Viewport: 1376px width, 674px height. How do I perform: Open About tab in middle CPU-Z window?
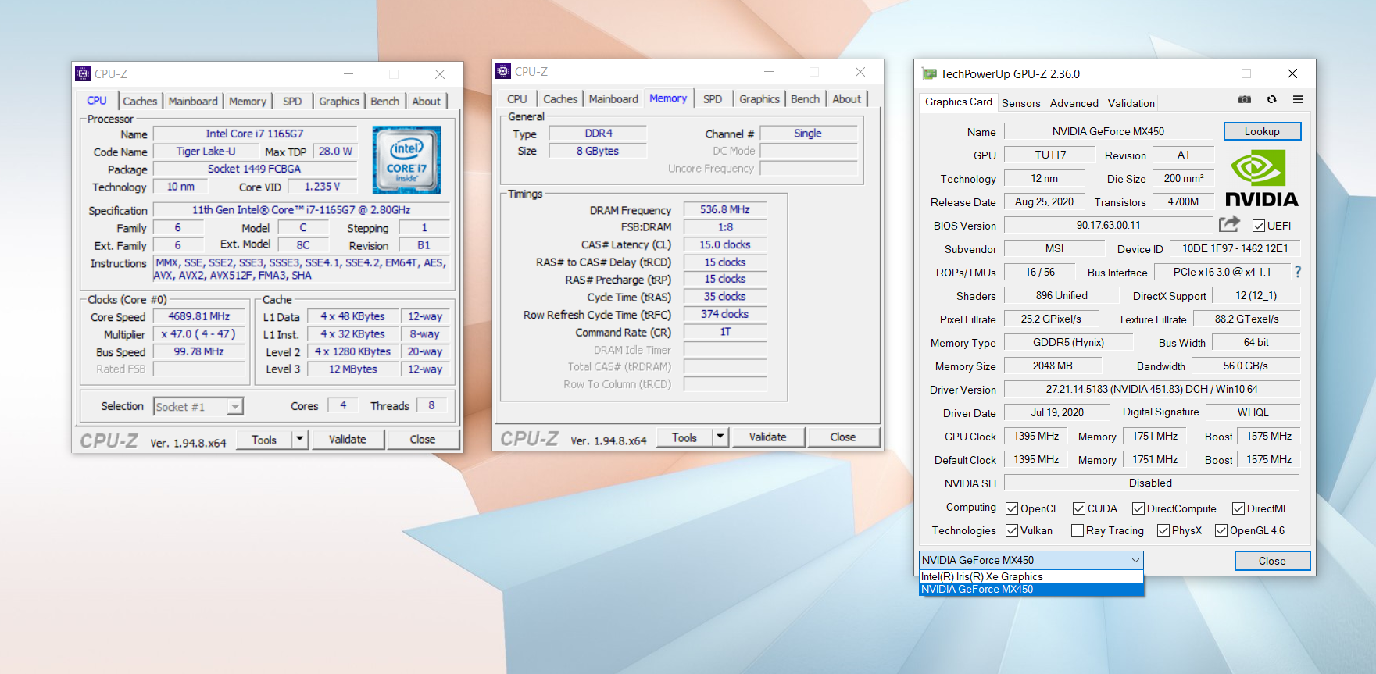pos(846,99)
